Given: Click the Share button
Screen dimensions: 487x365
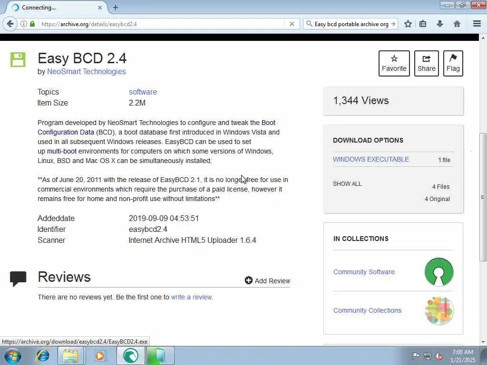Looking at the screenshot, I should [x=427, y=63].
